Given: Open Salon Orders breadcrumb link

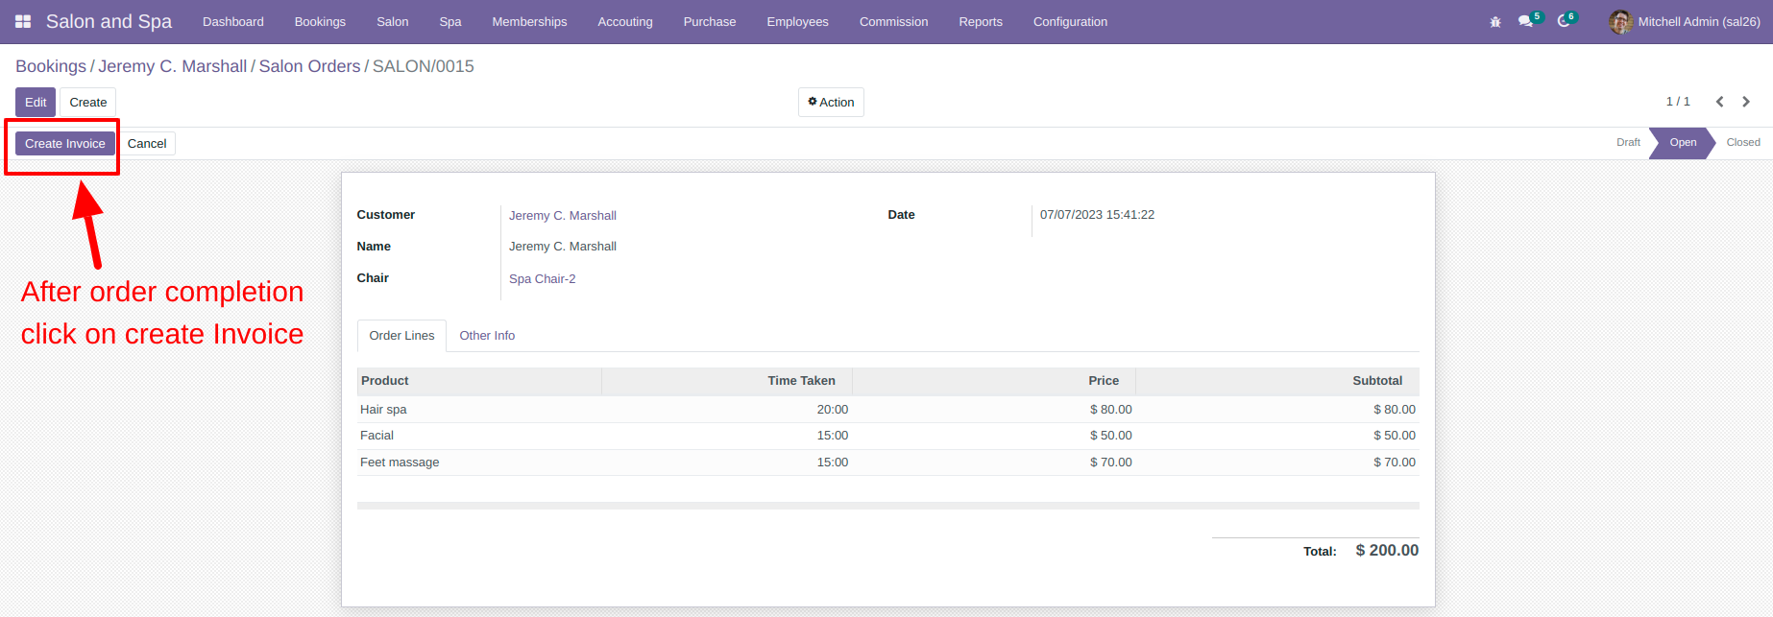Looking at the screenshot, I should tap(309, 66).
